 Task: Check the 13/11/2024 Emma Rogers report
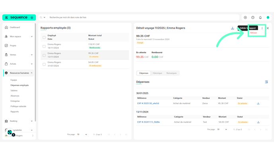(x=44, y=55)
